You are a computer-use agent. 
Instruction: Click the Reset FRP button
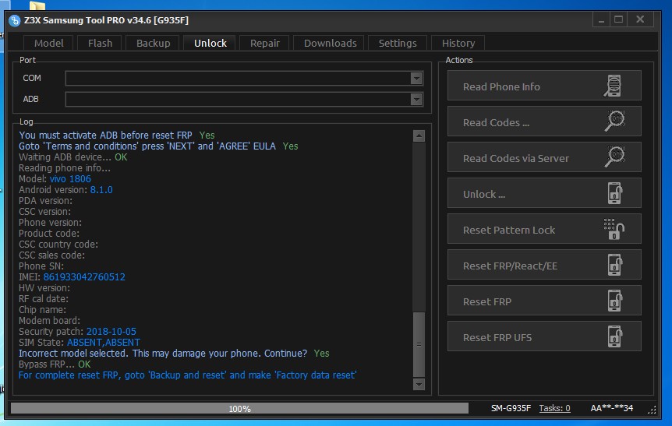pyautogui.click(x=544, y=301)
